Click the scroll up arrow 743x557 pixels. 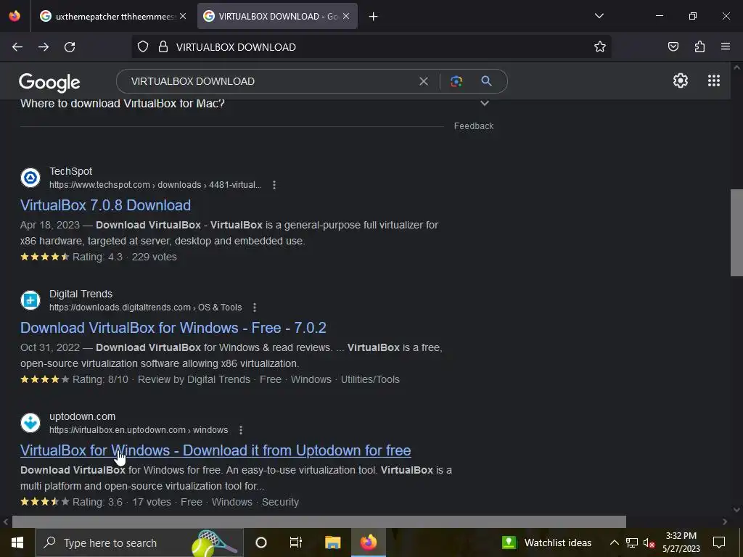(x=736, y=67)
